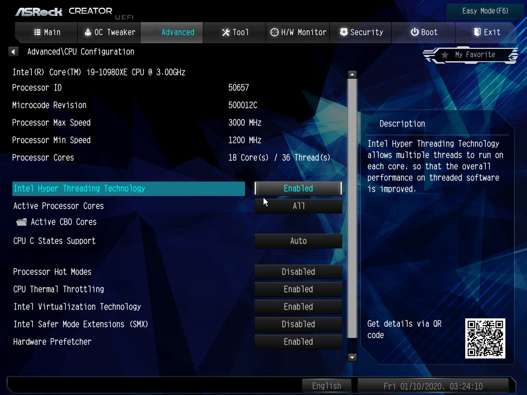Toggle Intel Hyper Threading Technology Enabled value
The image size is (527, 395).
coord(298,188)
